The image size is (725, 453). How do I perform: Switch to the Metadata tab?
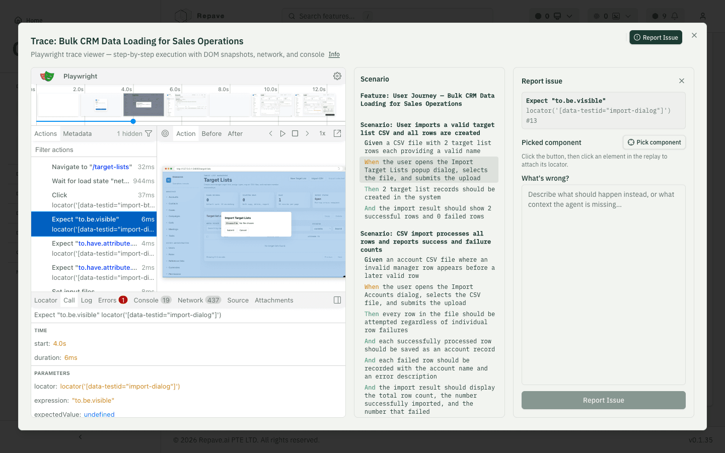(78, 133)
